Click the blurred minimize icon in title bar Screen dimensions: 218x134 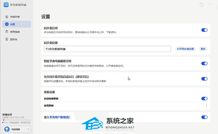[x=201, y=5]
